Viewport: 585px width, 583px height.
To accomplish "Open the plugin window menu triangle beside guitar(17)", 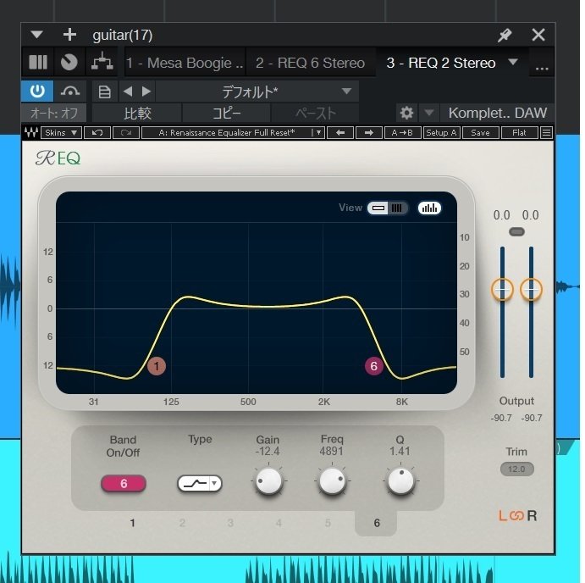I will [x=36, y=35].
